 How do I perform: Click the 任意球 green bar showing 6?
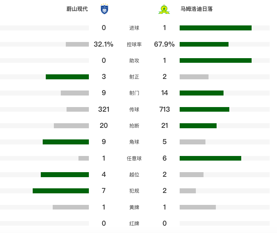[x=210, y=158]
